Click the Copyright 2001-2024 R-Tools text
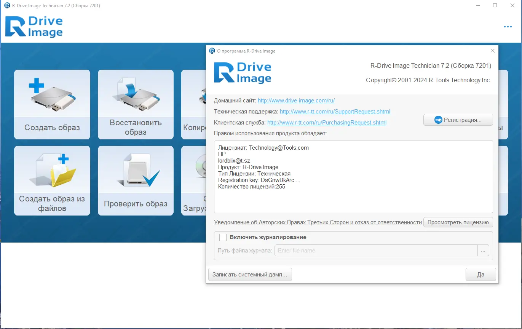The image size is (522, 329). coord(428,80)
